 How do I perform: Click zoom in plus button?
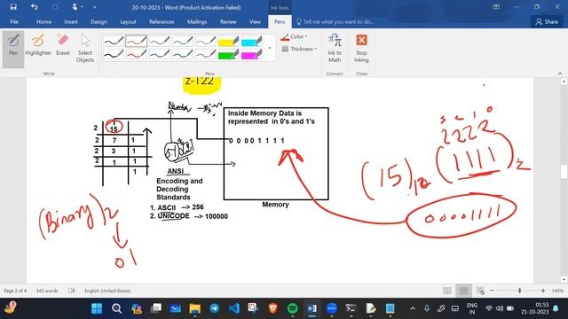(x=543, y=291)
